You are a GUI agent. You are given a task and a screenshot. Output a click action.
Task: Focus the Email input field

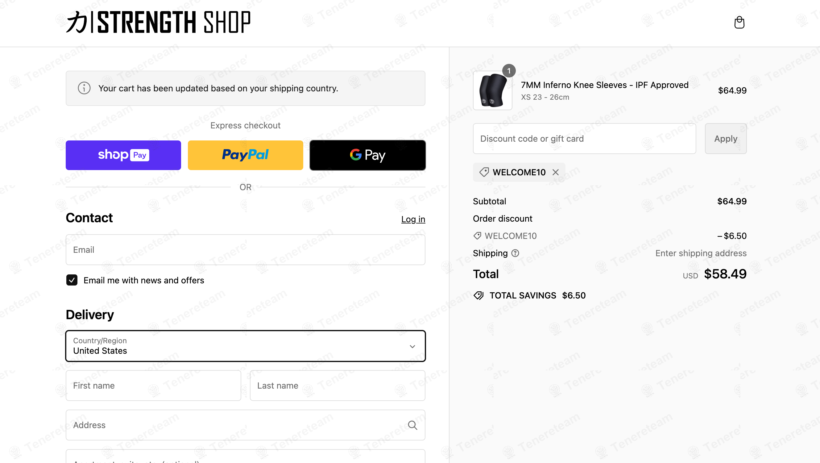(x=246, y=250)
